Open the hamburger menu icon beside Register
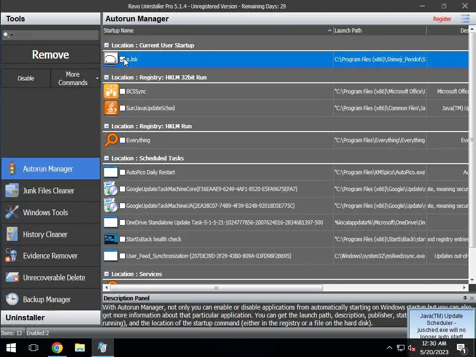This screenshot has width=476, height=357. point(465,19)
